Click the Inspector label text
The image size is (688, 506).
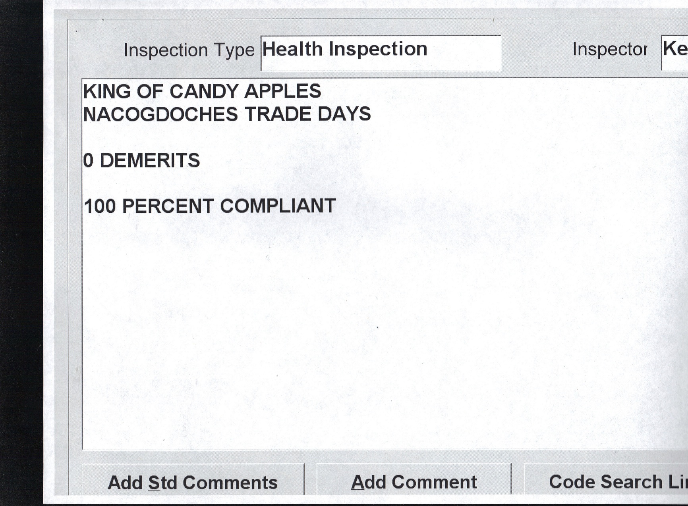[609, 50]
